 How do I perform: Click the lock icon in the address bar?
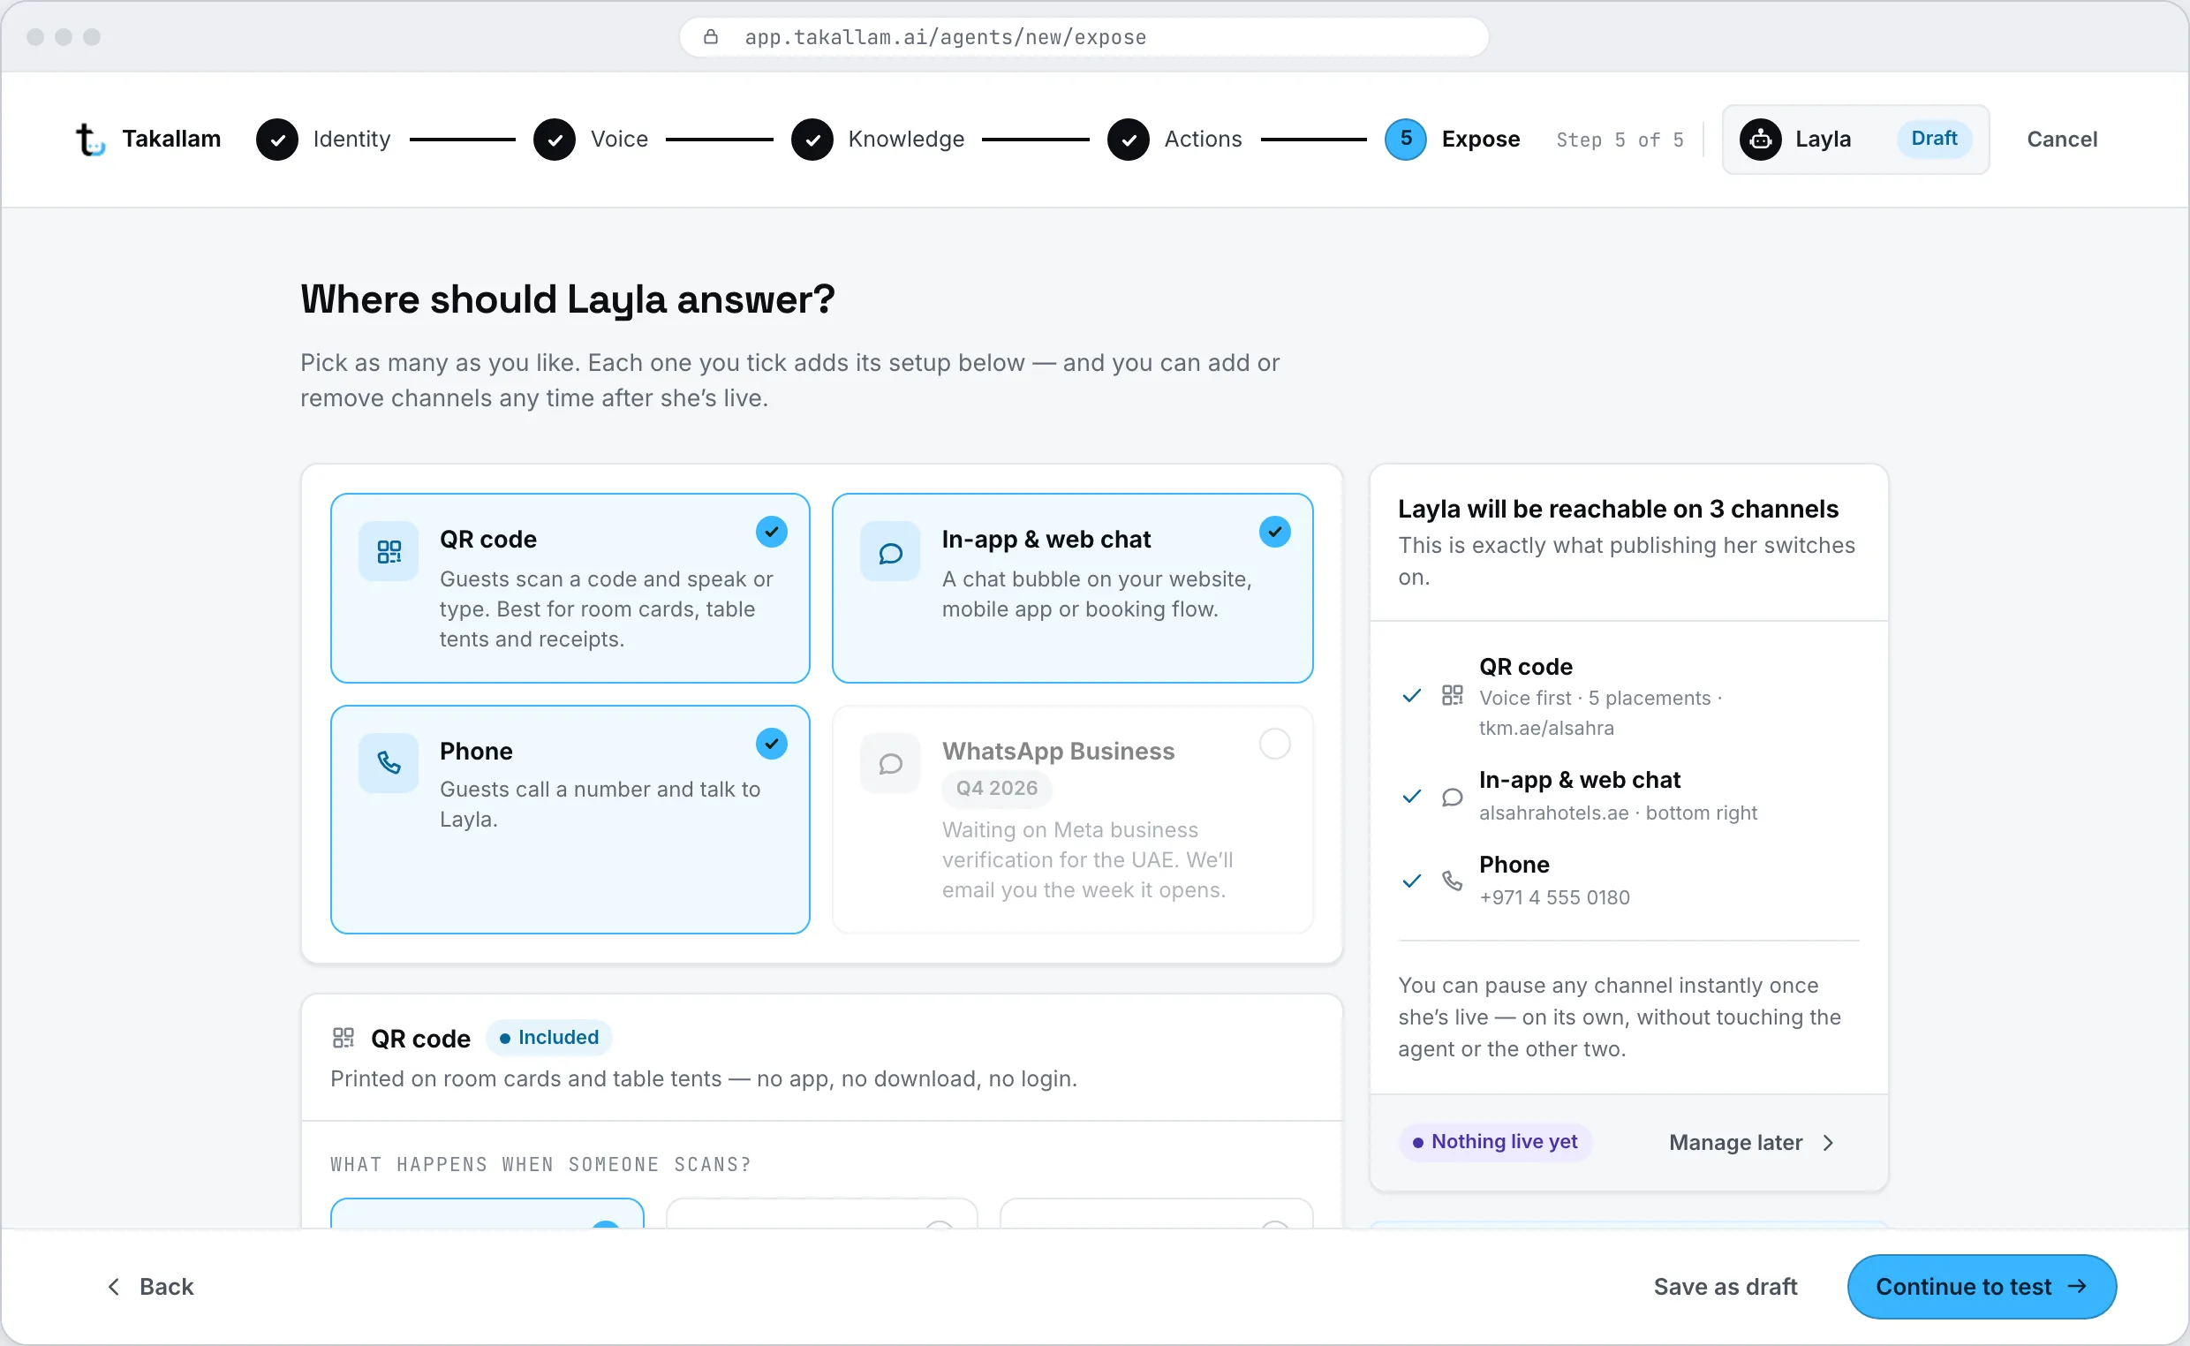[x=710, y=36]
